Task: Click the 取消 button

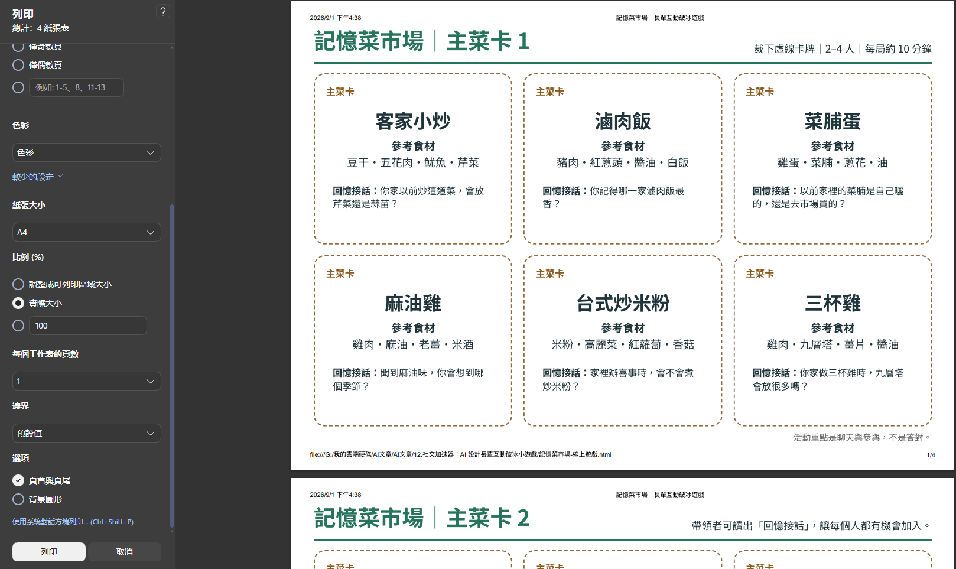Action: (125, 552)
